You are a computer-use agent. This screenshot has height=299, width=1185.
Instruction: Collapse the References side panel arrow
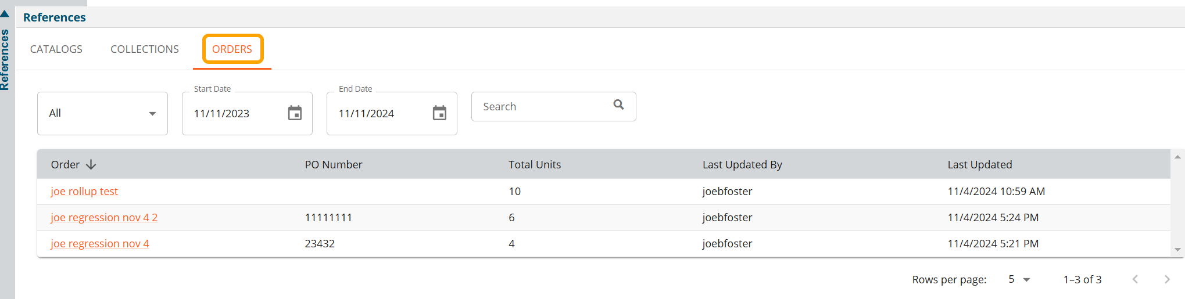click(5, 13)
